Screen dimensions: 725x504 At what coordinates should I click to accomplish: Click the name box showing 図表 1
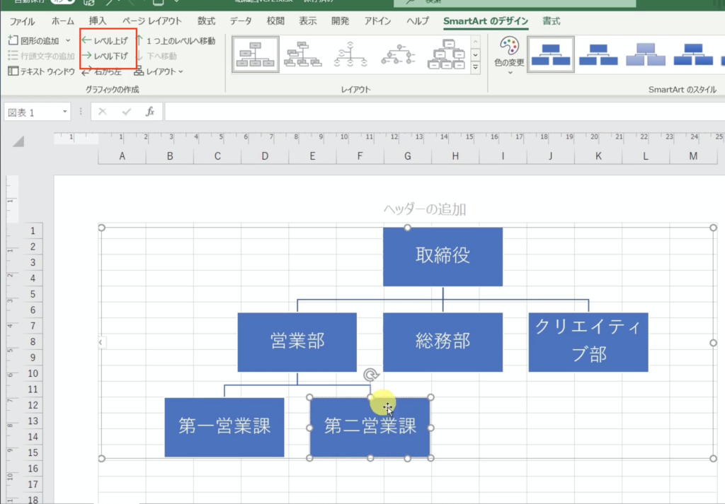coord(33,112)
